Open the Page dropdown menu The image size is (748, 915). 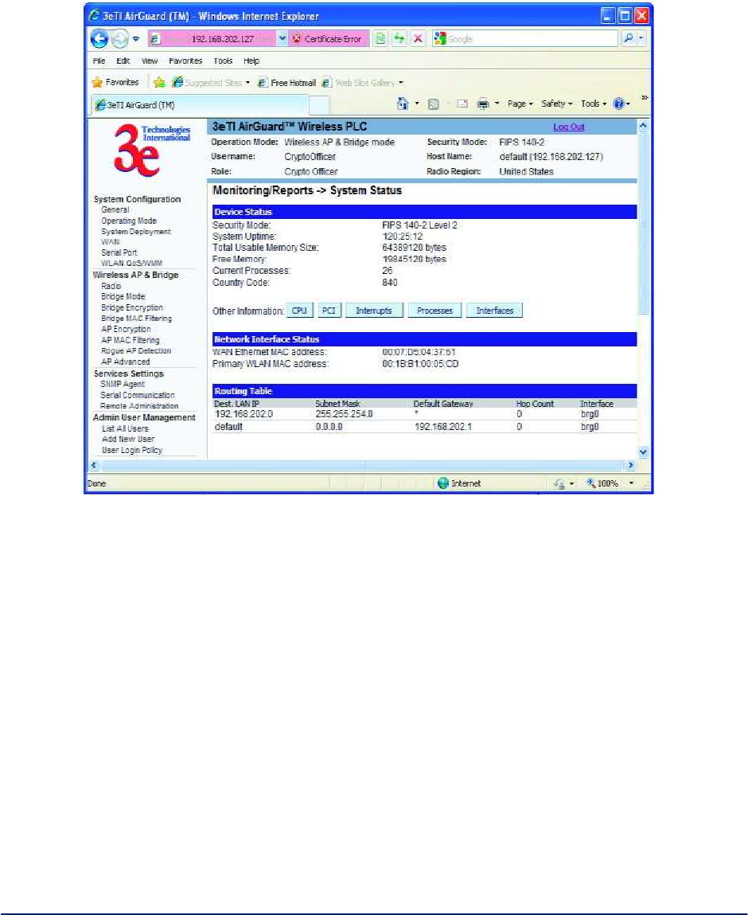coord(520,104)
